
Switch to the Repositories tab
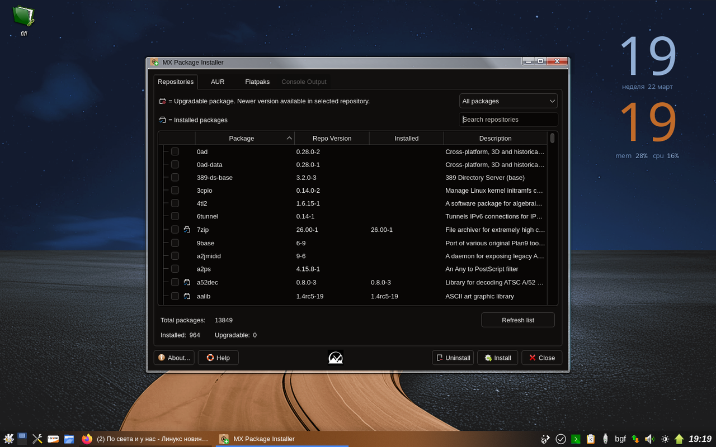tap(176, 82)
